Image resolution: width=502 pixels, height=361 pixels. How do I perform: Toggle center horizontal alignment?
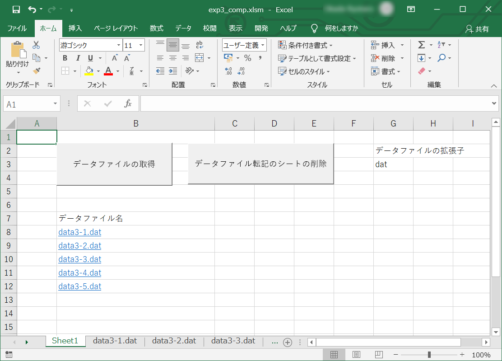173,58
